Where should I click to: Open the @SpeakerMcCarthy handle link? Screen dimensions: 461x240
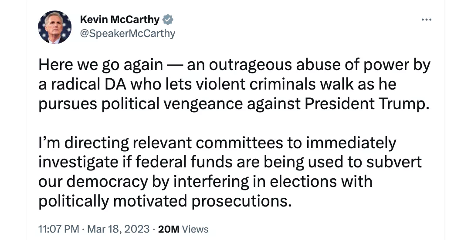128,33
